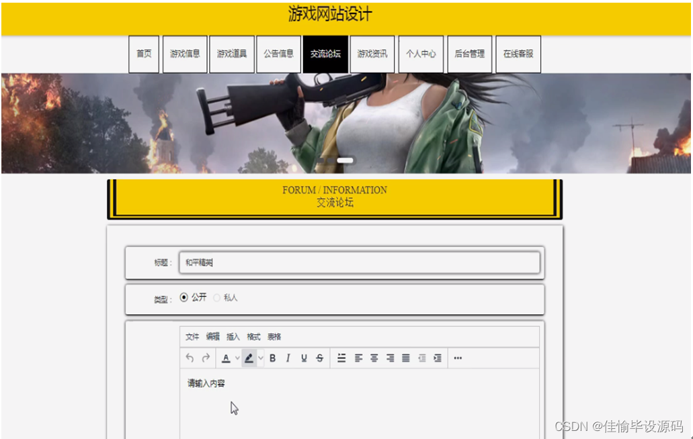Go to the 首页 nav tab

tap(144, 54)
